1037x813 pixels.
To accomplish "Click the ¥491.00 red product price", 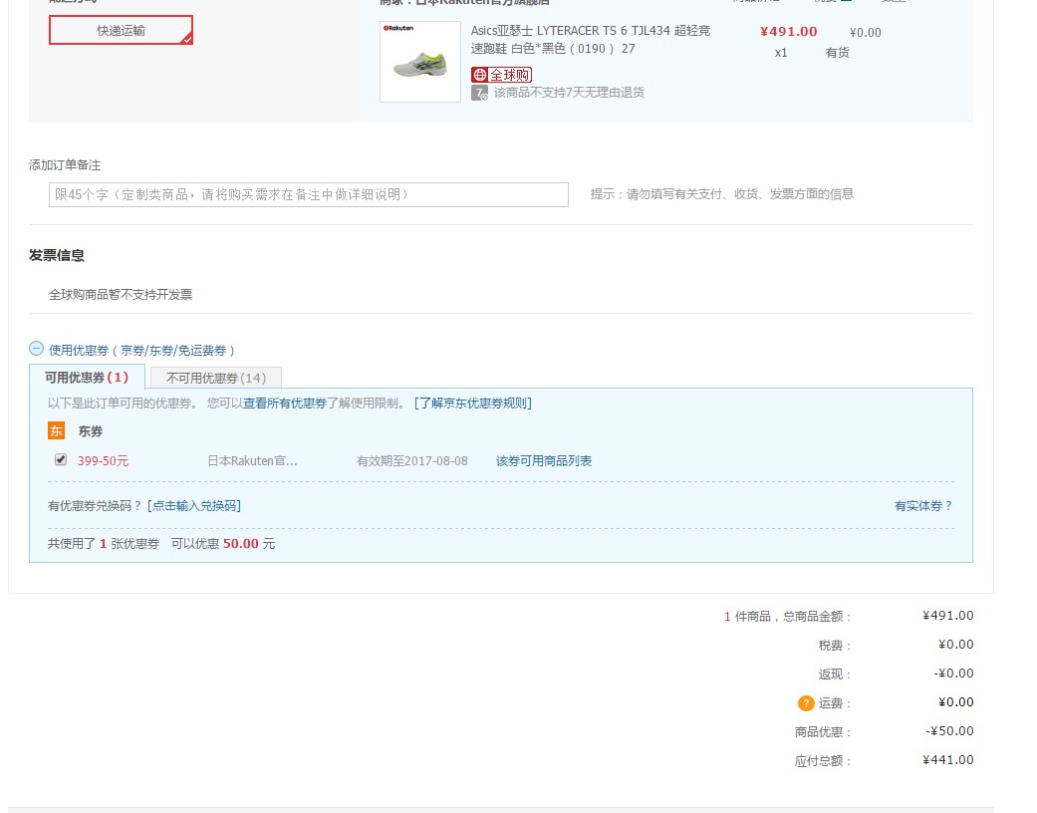I will [788, 32].
